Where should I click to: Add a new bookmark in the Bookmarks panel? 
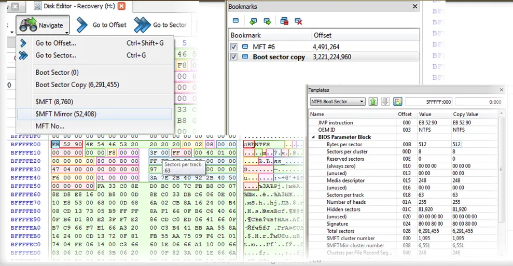[x=235, y=21]
